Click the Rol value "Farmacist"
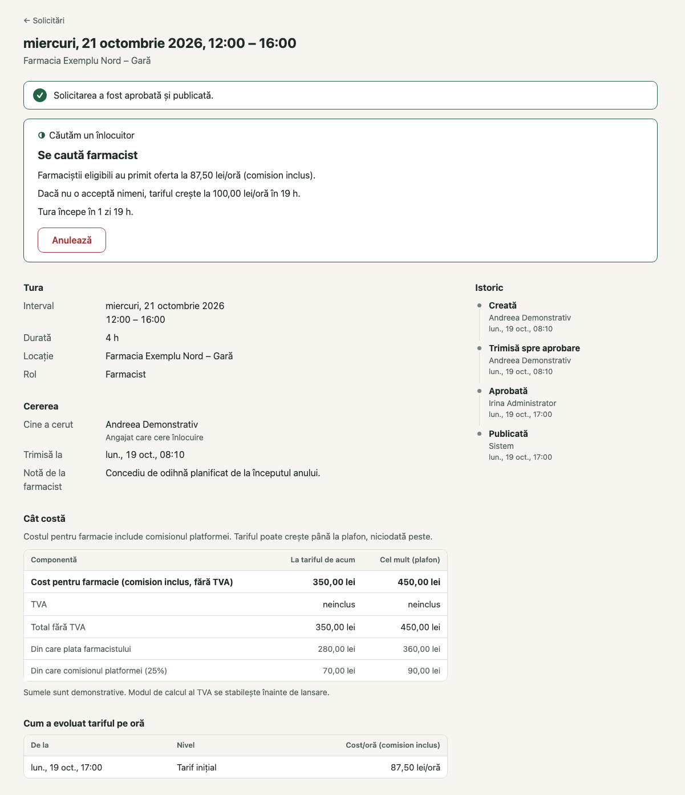This screenshot has width=685, height=795. [125, 374]
